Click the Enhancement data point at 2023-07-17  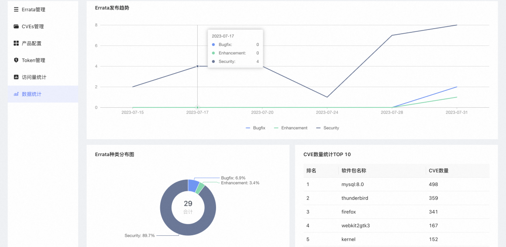point(198,107)
